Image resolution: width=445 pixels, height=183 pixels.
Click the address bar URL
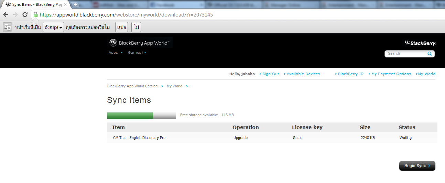127,15
